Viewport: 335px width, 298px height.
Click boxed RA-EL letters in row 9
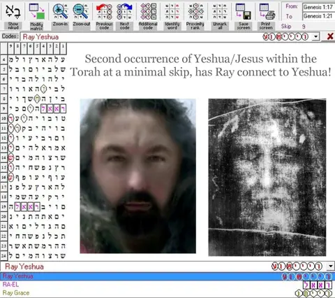pos(54,108)
